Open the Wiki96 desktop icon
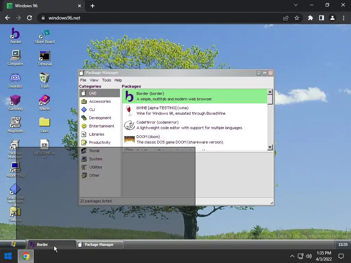This screenshot has height=263, width=351. click(44, 103)
